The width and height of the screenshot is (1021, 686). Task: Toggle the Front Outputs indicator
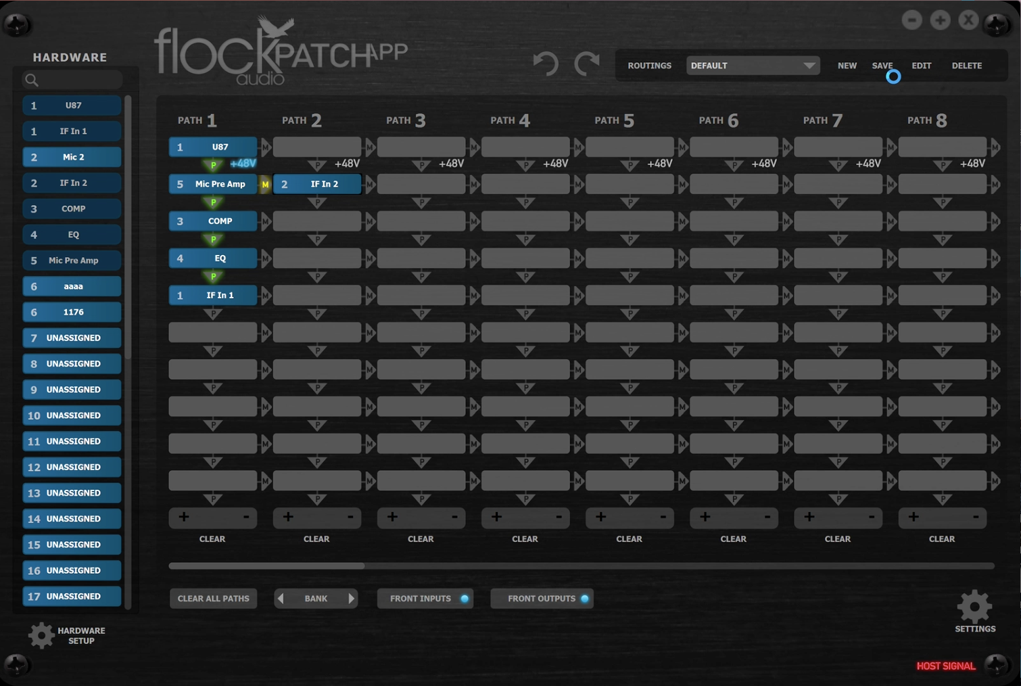click(x=585, y=598)
